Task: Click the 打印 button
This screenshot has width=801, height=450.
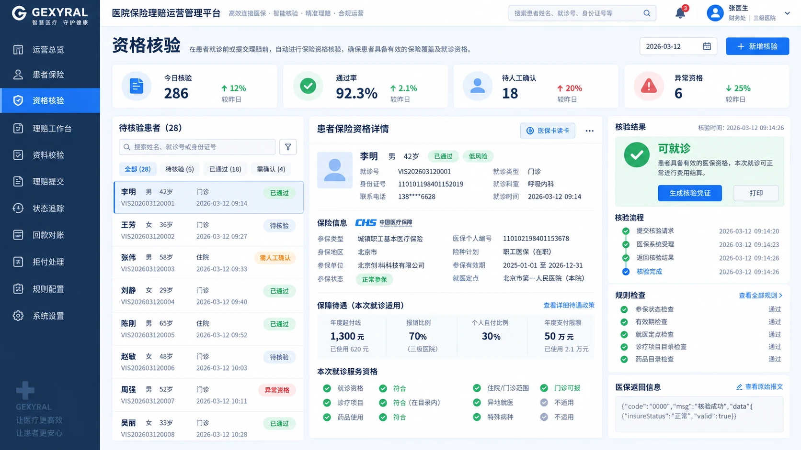Action: click(756, 193)
